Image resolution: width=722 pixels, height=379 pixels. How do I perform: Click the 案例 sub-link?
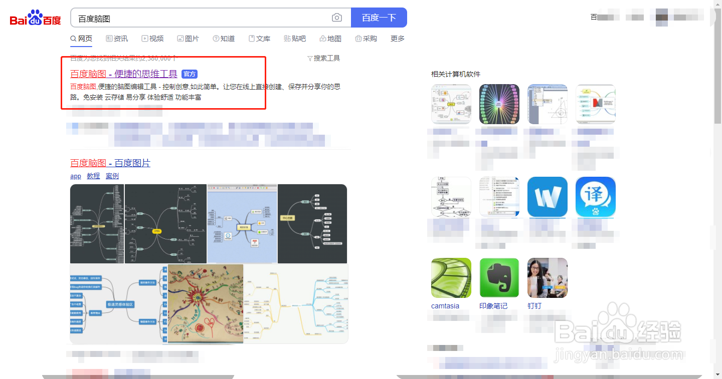[x=112, y=176]
